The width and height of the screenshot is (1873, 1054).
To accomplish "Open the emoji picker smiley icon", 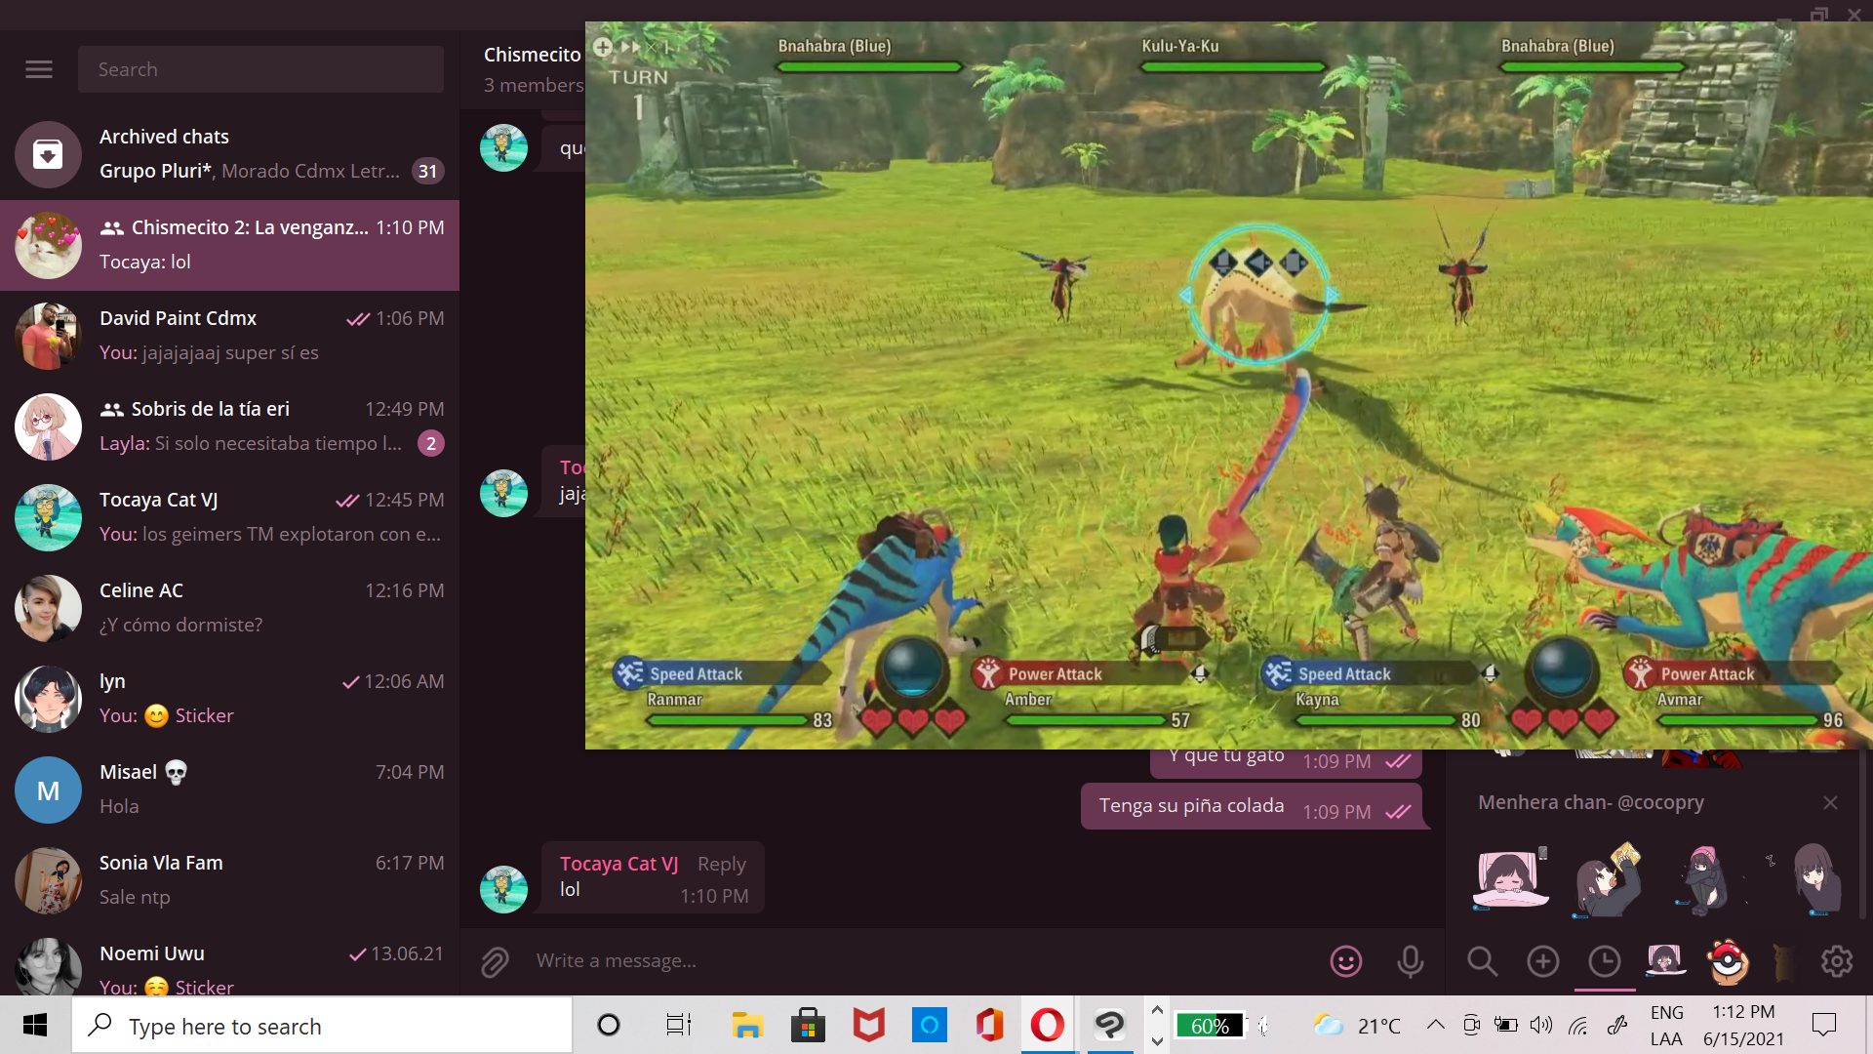I will click(x=1345, y=961).
